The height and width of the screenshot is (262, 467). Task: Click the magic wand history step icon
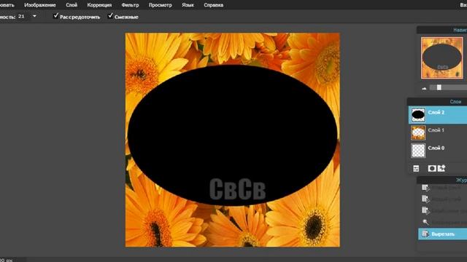coord(425,222)
